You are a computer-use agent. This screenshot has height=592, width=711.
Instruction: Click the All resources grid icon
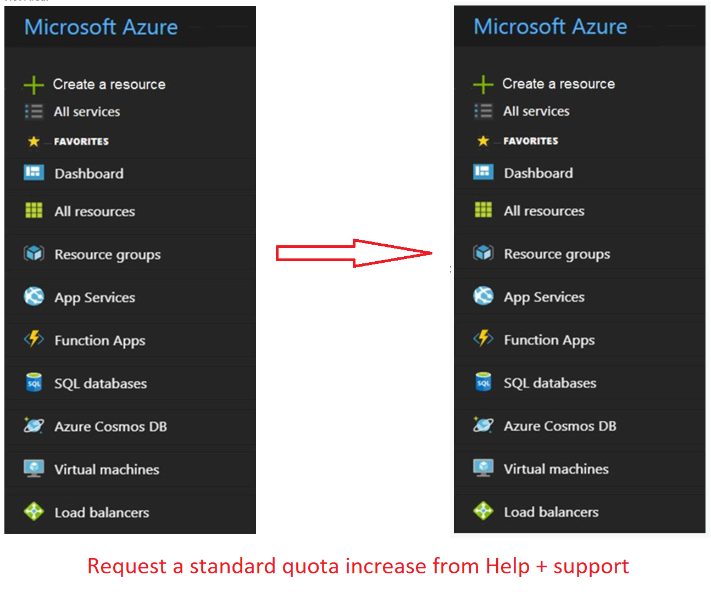point(34,210)
